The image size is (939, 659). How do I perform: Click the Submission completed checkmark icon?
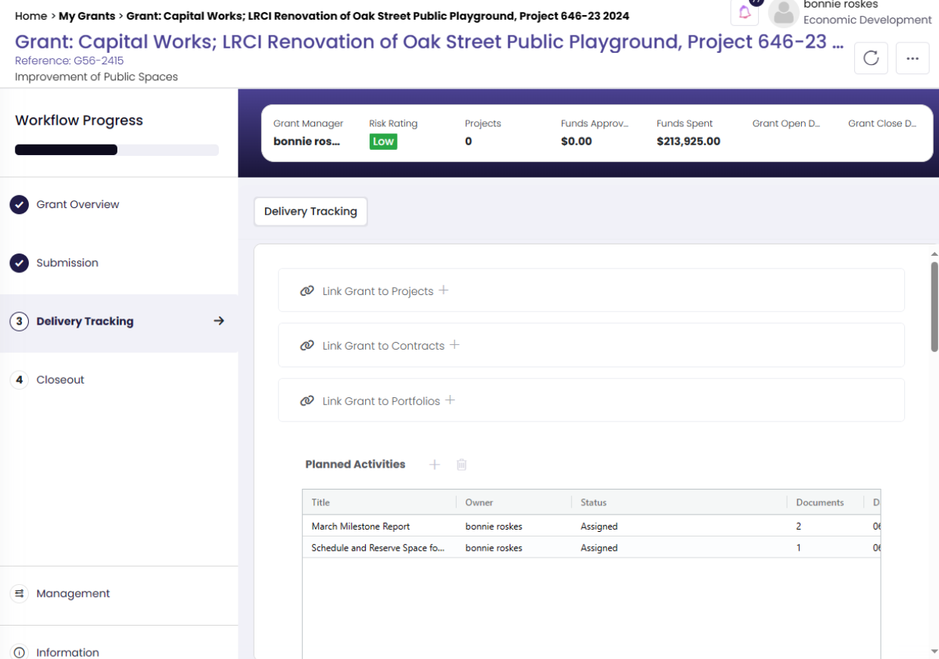point(20,263)
